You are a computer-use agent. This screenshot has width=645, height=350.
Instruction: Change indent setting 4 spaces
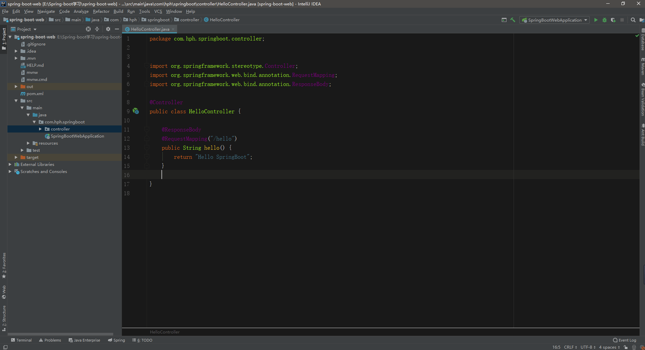point(609,347)
